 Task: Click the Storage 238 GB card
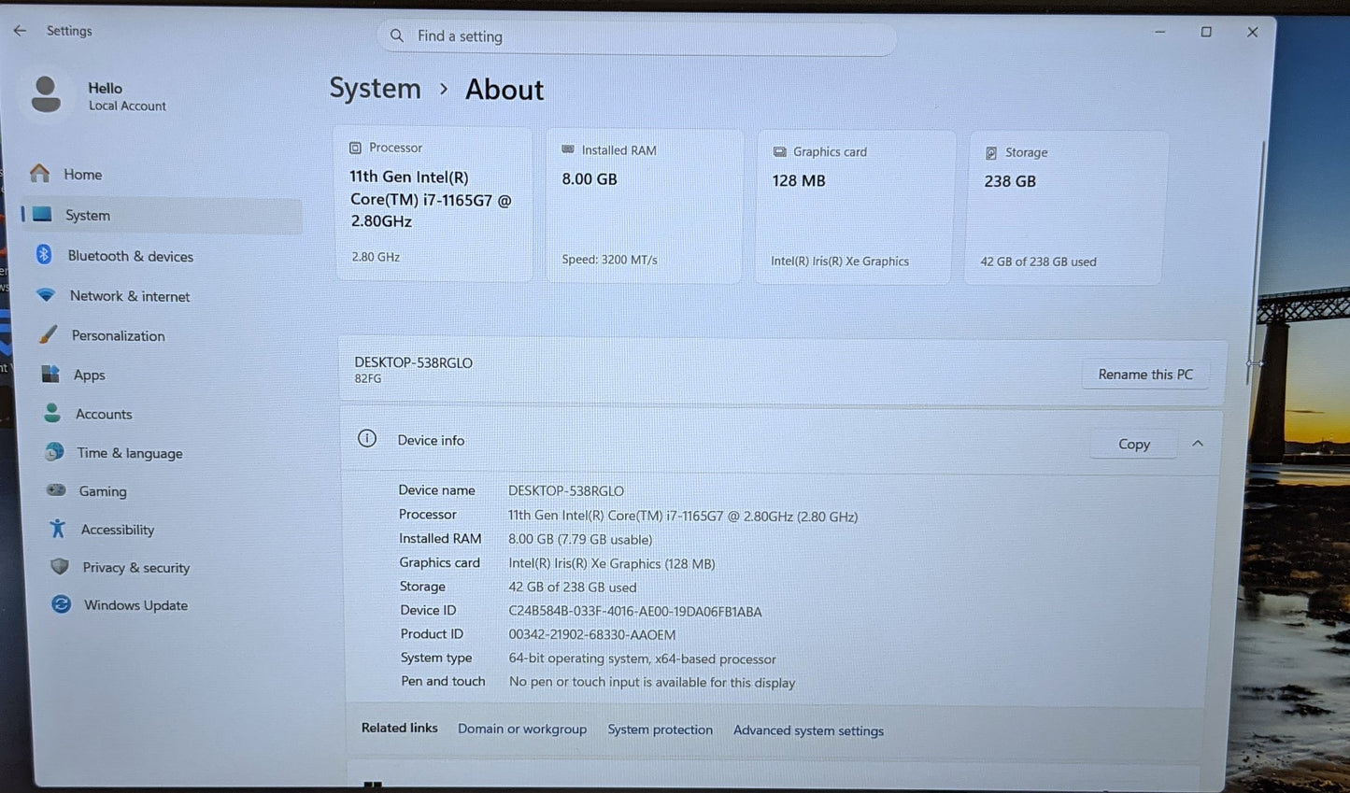pos(1066,207)
